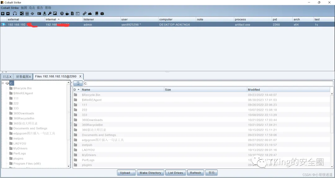
Task: Click the 帮助 button at the bottom
Action: (x=211, y=173)
